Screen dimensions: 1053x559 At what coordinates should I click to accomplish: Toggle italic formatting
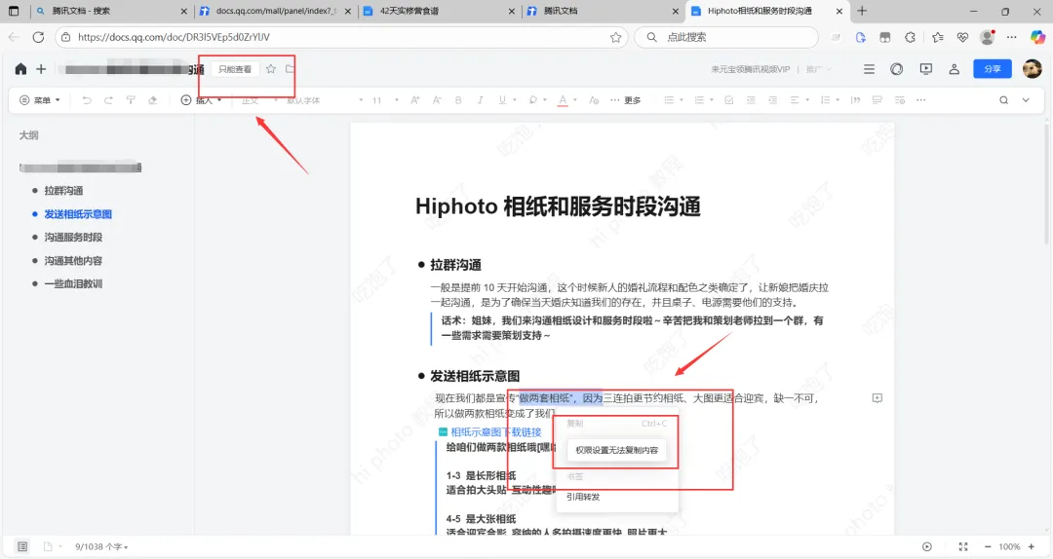[x=480, y=100]
